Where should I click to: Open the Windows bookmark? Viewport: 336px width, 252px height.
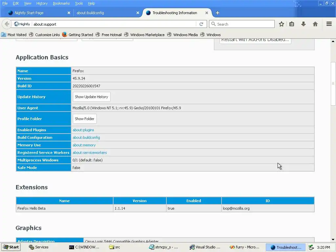(x=211, y=35)
